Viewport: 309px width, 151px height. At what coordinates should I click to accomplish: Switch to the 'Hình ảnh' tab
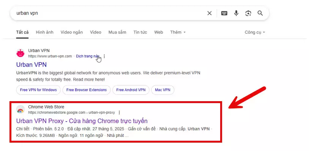tap(44, 32)
